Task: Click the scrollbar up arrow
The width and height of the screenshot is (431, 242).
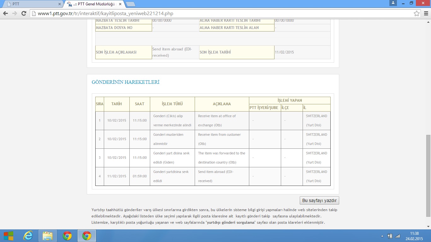Action: tap(428, 22)
